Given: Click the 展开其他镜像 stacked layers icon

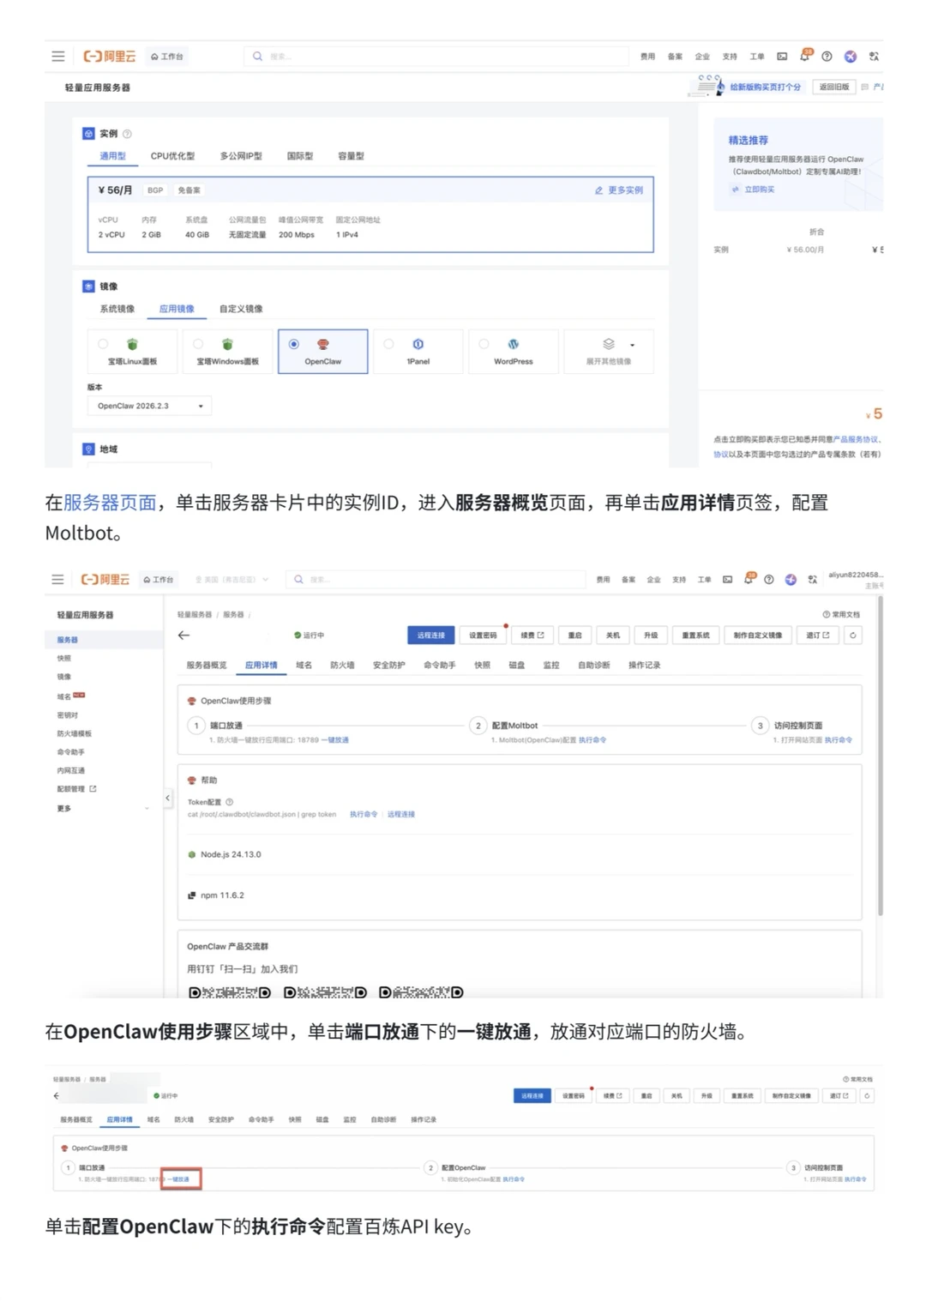Looking at the screenshot, I should click(x=609, y=344).
